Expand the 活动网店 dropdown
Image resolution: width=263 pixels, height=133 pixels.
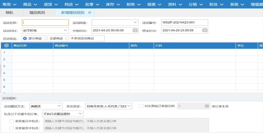coord(135,22)
